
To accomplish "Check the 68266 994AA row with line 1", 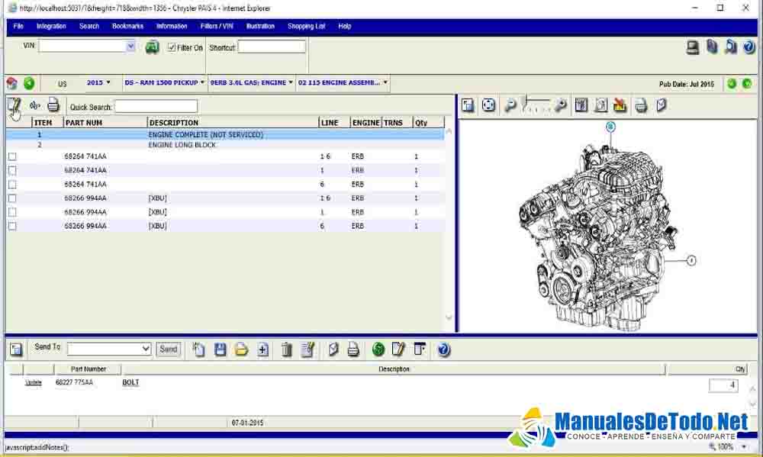I will [x=12, y=212].
